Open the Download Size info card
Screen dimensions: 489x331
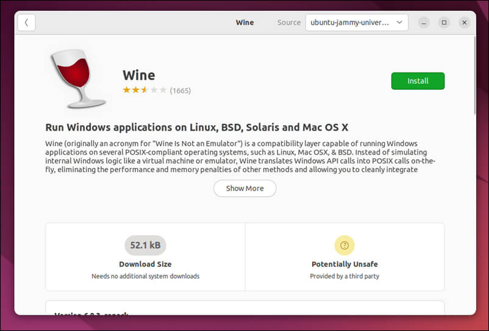[145, 256]
